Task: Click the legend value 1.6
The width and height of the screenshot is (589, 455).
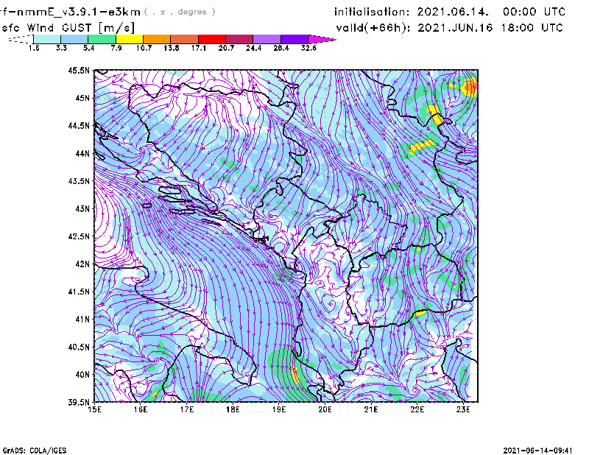Action: tap(34, 48)
